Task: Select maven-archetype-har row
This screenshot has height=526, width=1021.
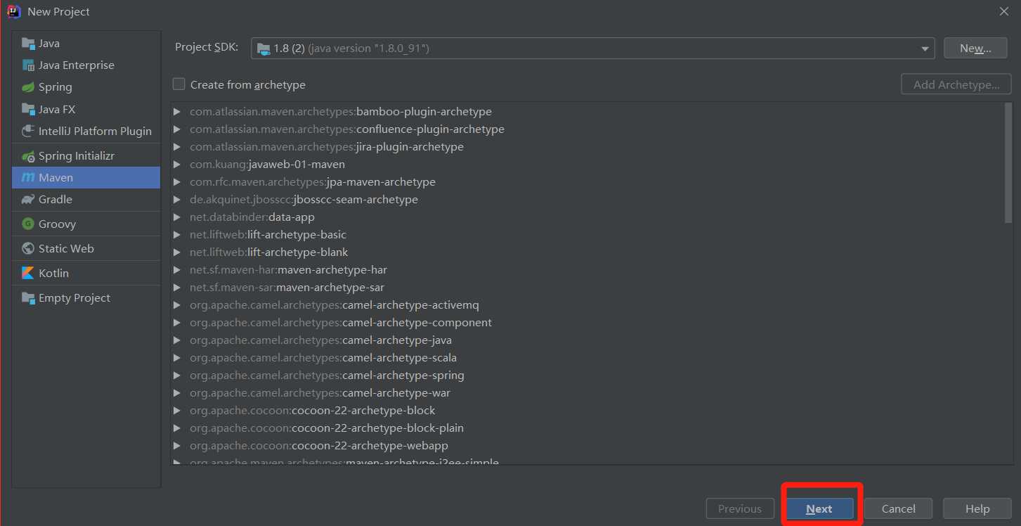Action: click(x=587, y=270)
